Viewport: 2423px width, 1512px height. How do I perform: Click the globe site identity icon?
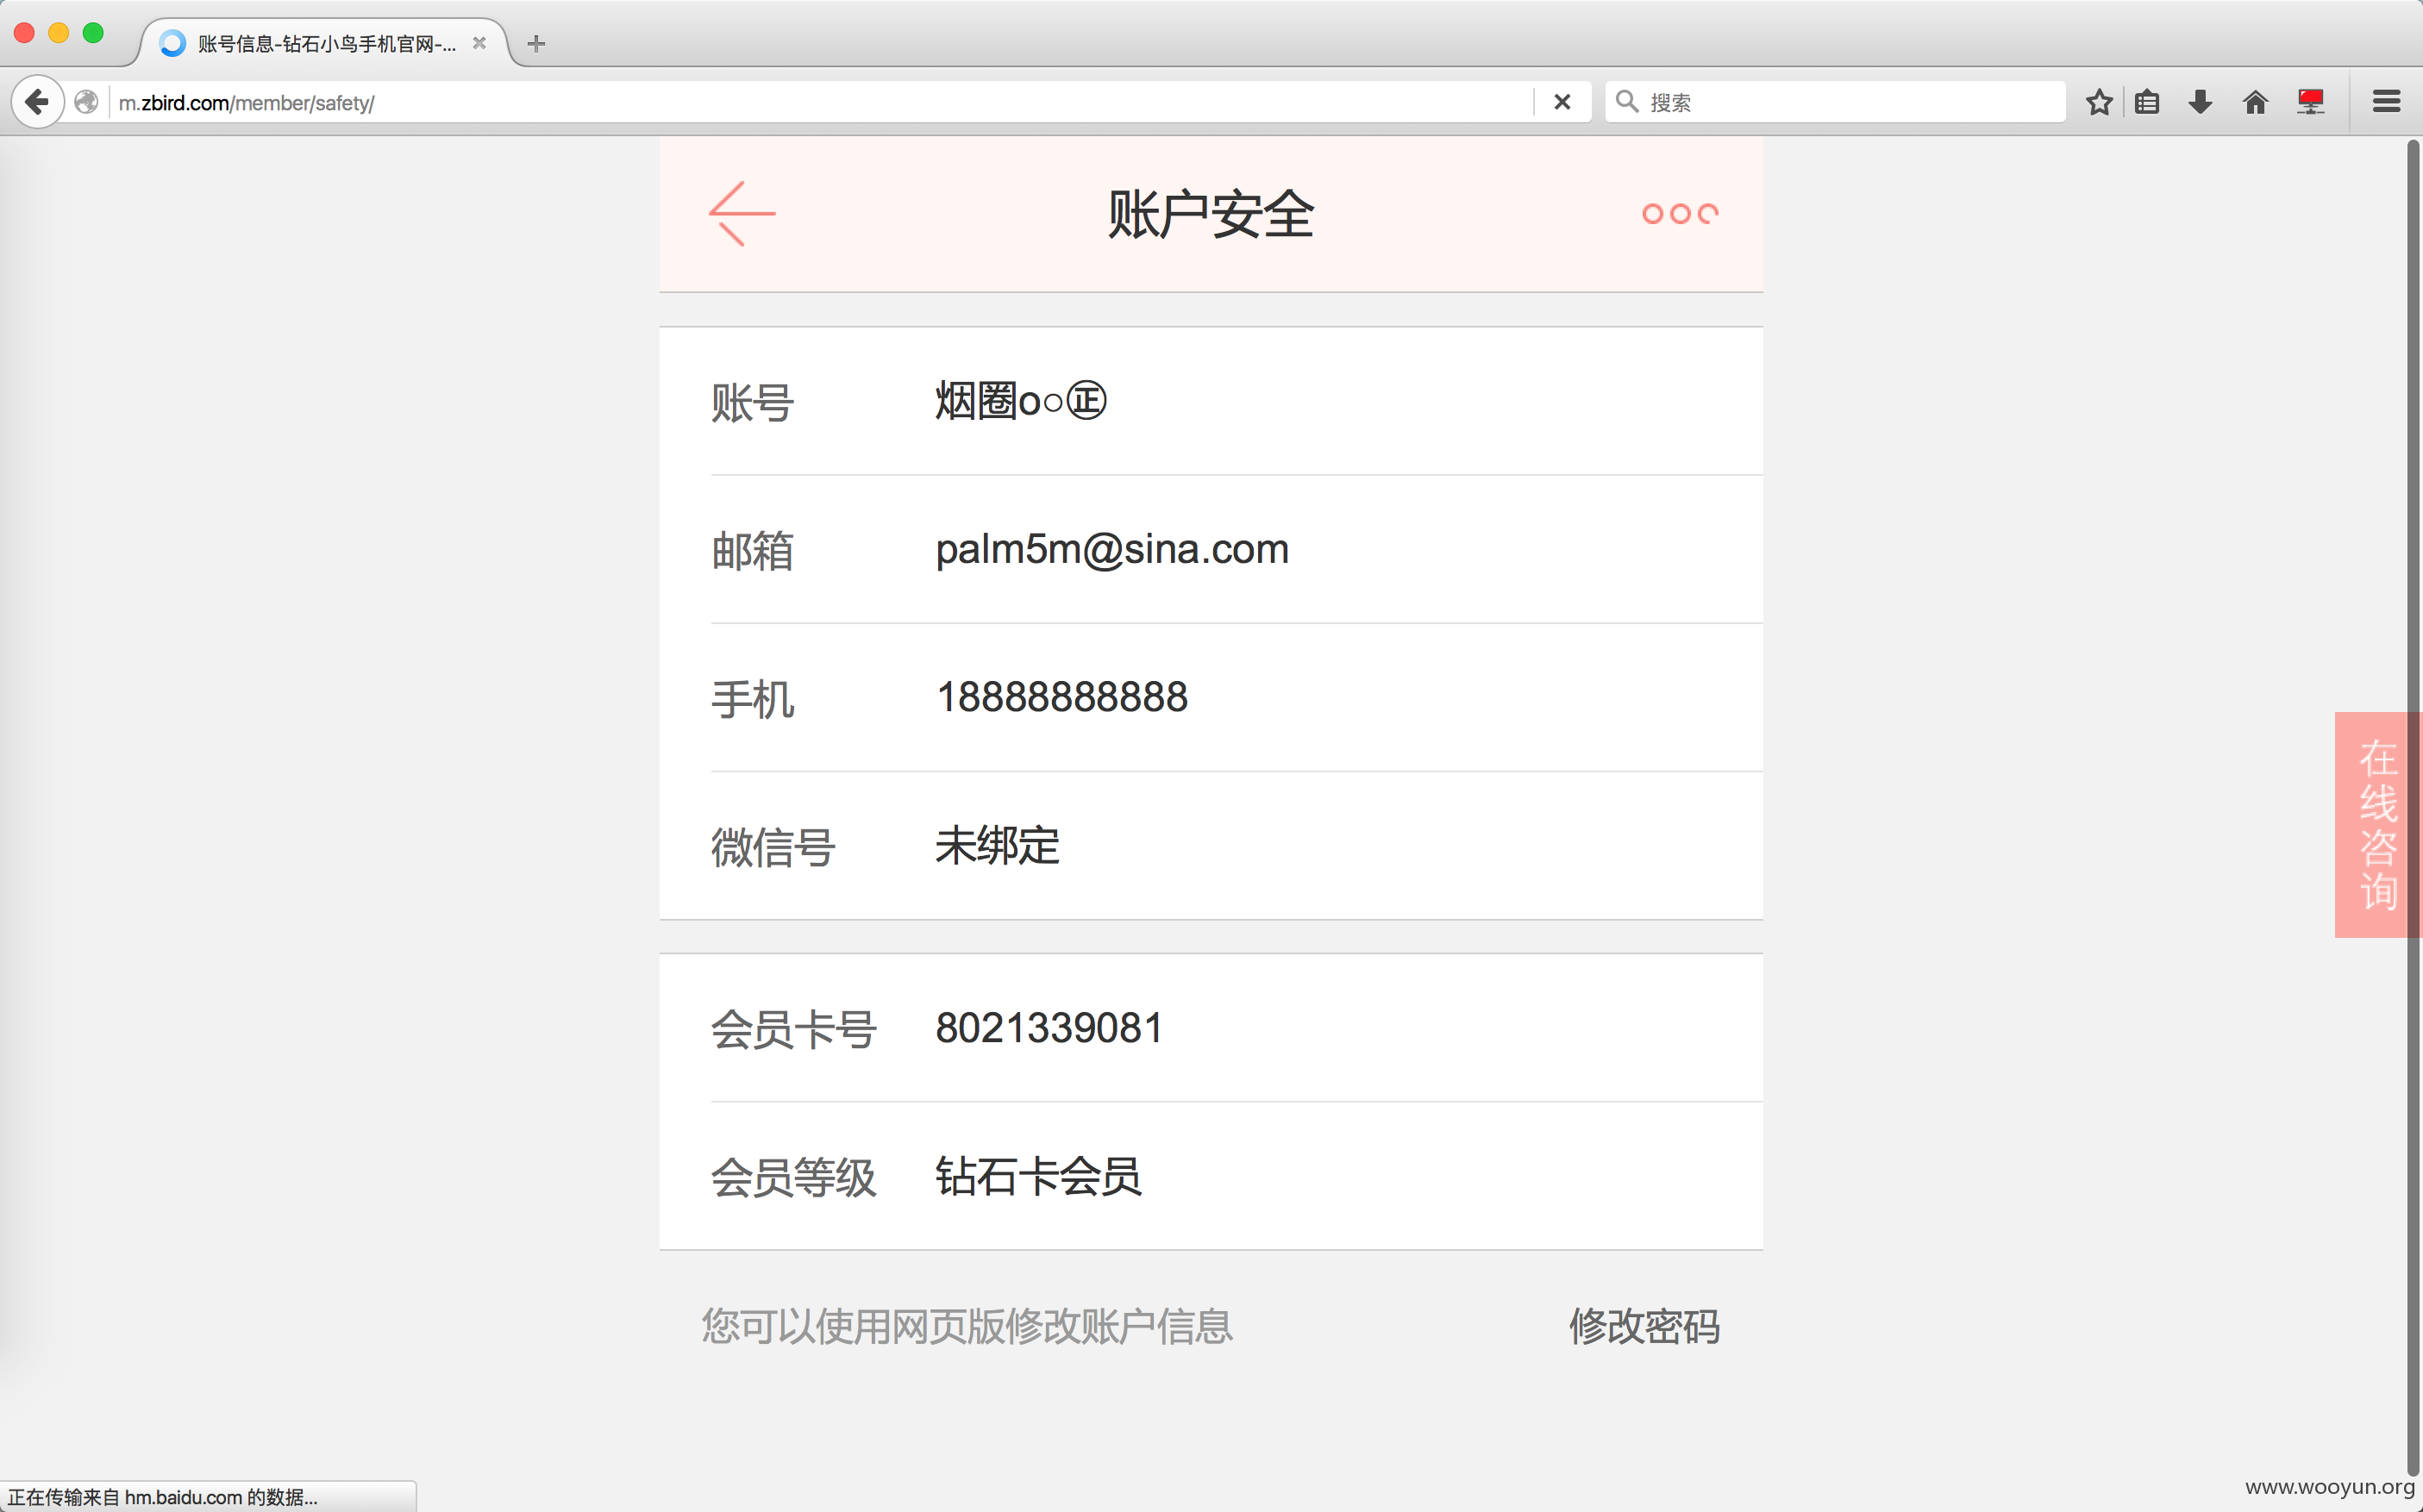point(87,102)
